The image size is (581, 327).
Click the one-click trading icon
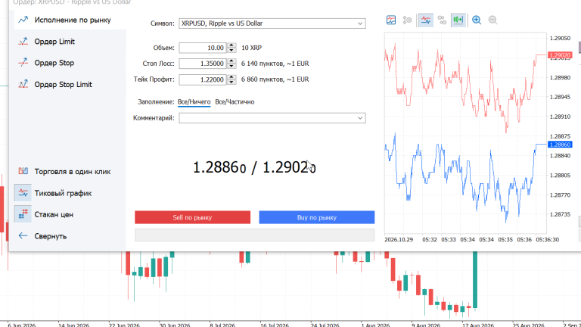point(23,171)
